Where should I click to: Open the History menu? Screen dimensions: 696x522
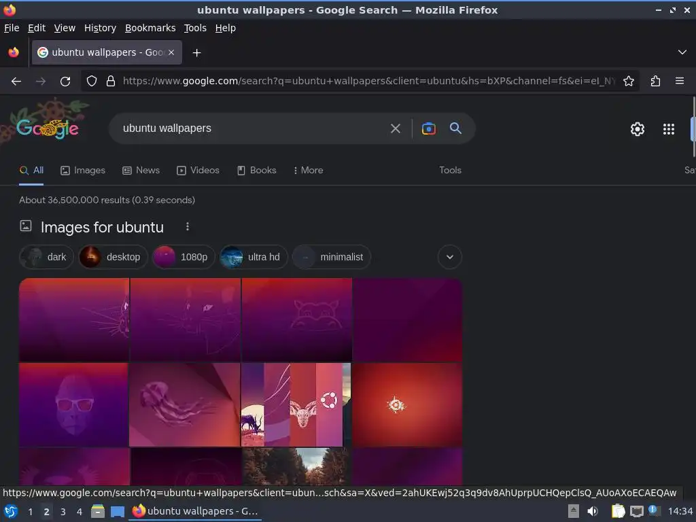coord(100,28)
